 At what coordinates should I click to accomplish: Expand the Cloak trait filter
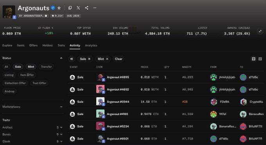(32, 141)
